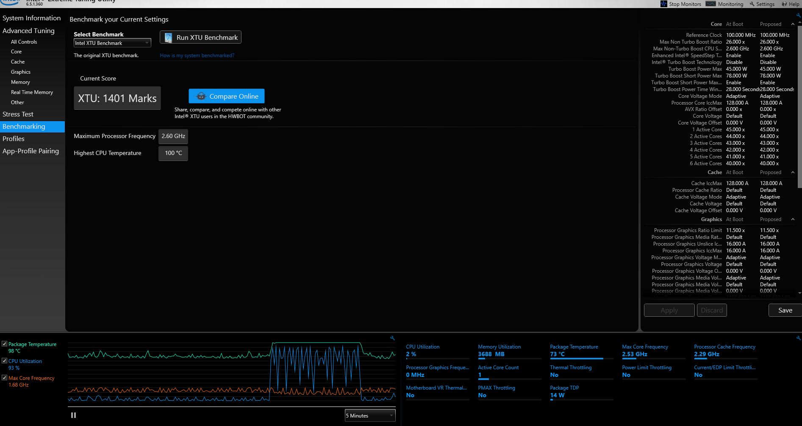Toggle the Max Core Frequency checkbox
Screen dimensions: 802x426
tap(4, 378)
